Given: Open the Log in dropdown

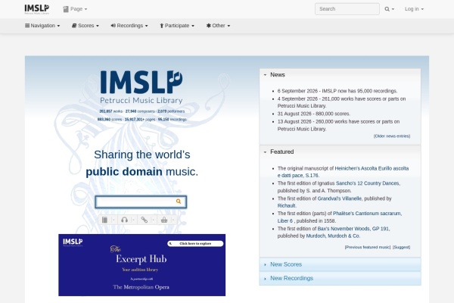Looking at the screenshot, I should coord(414,9).
